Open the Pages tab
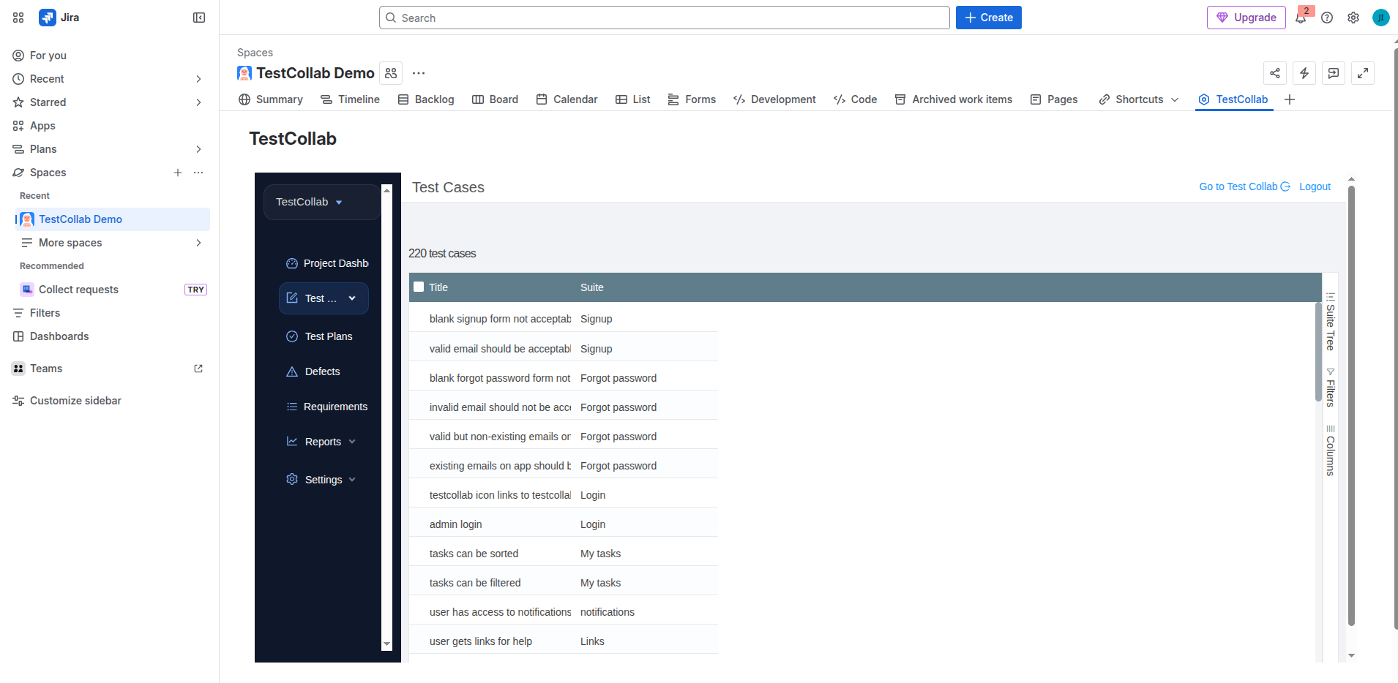The height and width of the screenshot is (683, 1398). [1054, 99]
